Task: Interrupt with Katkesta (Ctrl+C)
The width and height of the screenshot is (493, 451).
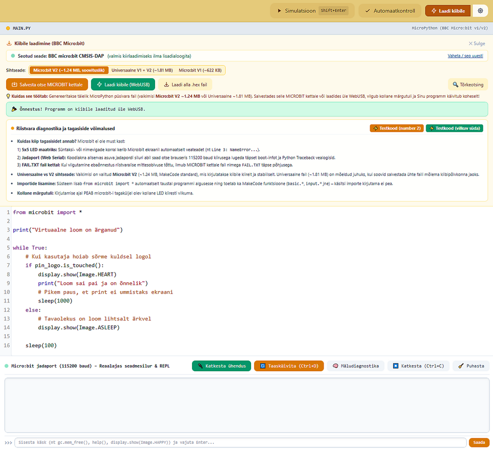Action: [419, 366]
